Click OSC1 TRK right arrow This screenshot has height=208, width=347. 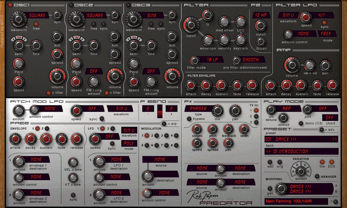[25, 39]
